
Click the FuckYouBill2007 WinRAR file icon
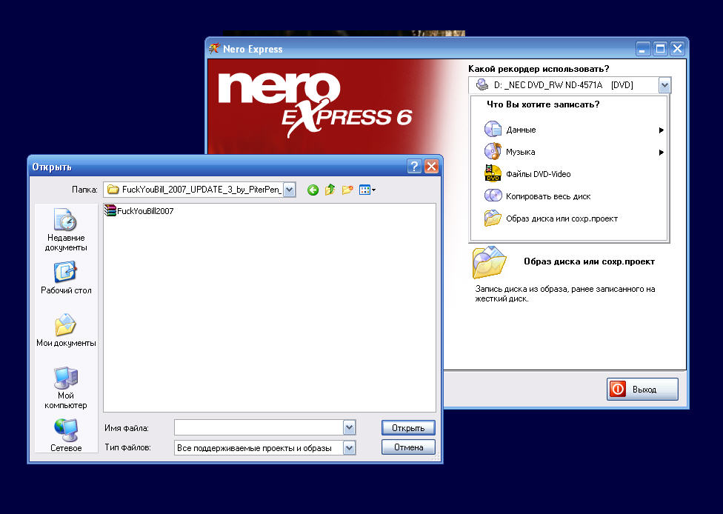tap(110, 210)
